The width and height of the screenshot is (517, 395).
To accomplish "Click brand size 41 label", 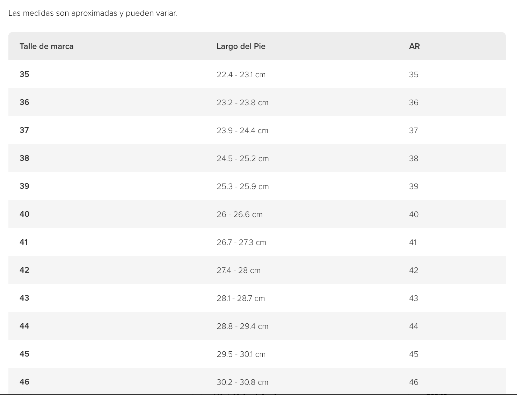I will click(x=24, y=242).
